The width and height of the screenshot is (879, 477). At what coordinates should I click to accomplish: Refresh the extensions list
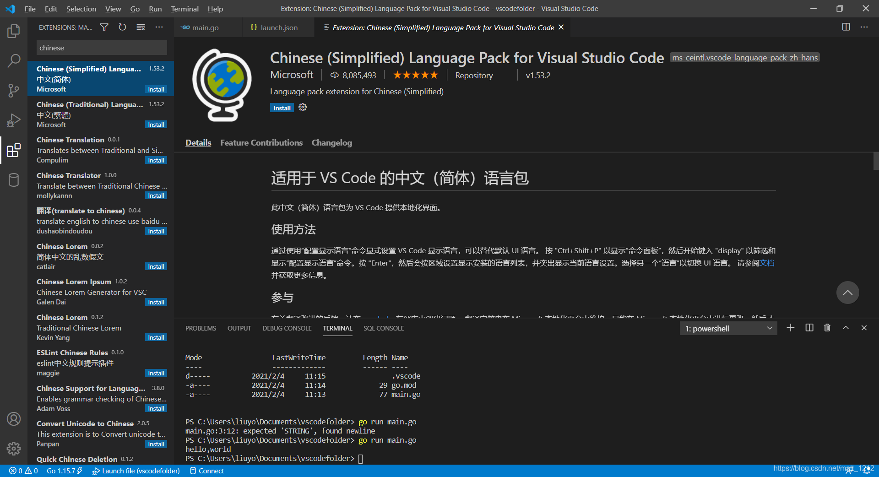tap(122, 27)
